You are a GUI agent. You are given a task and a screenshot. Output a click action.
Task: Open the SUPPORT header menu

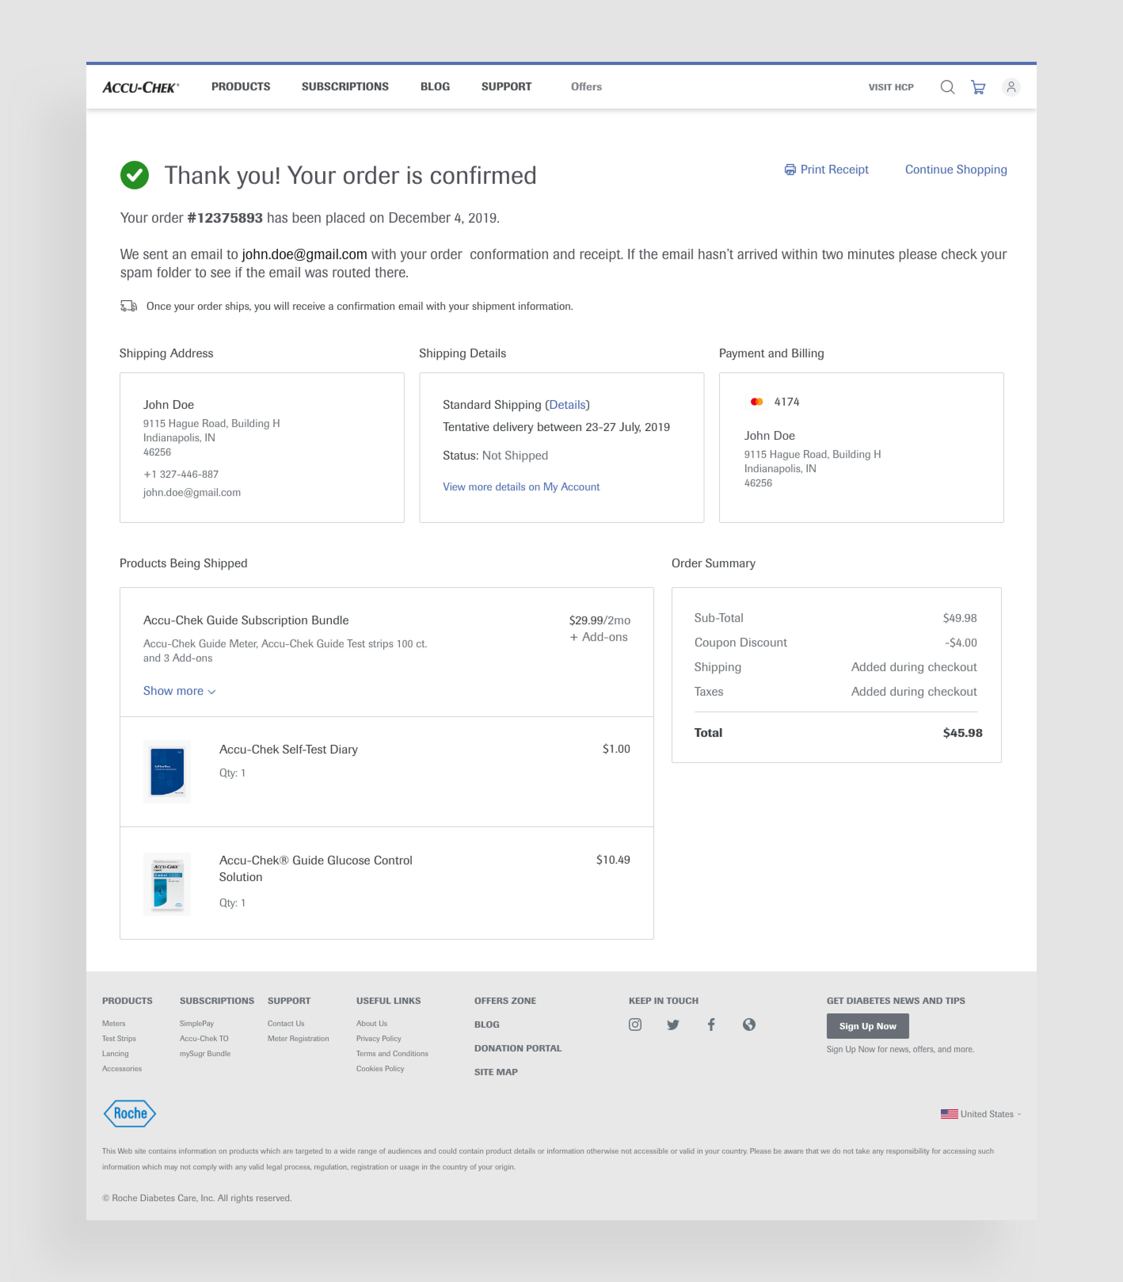pos(506,86)
